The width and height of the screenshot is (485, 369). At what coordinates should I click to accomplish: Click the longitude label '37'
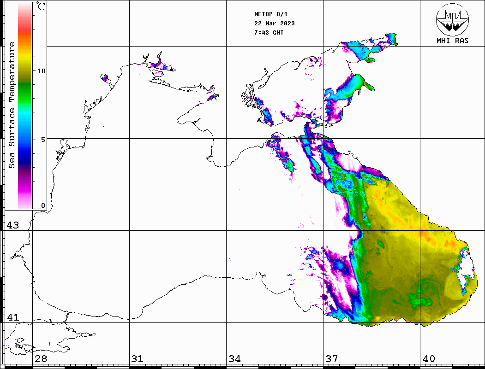pyautogui.click(x=332, y=358)
